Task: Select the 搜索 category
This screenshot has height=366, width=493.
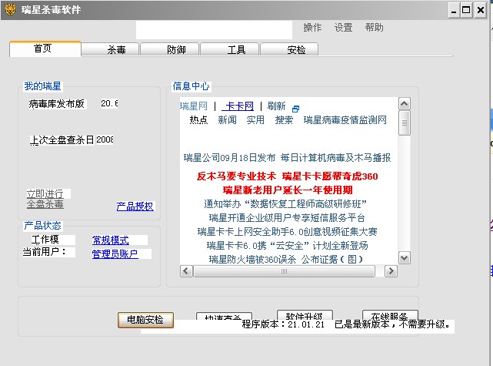Action: [x=284, y=120]
